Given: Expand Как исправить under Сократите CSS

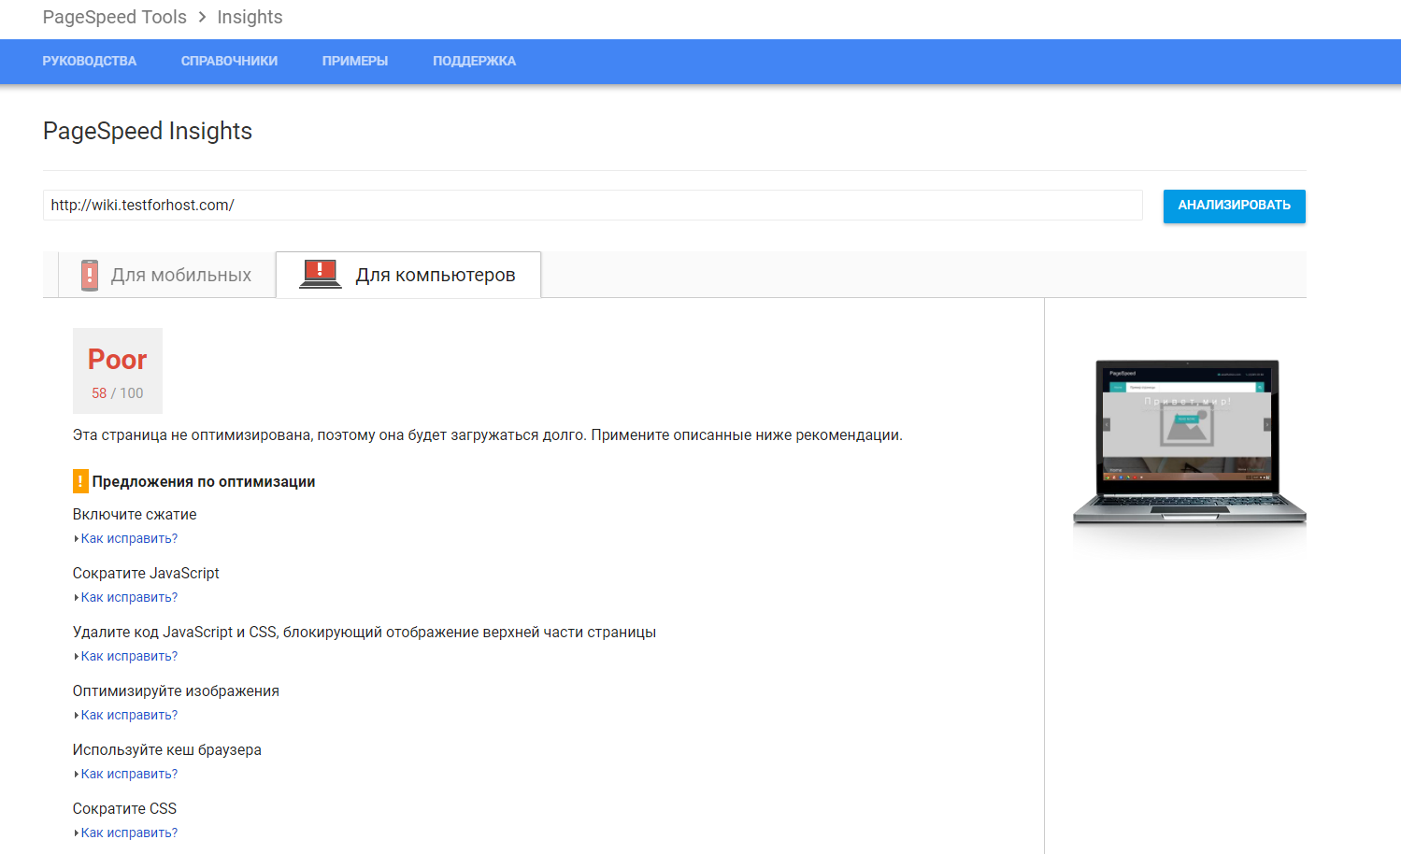Looking at the screenshot, I should pyautogui.click(x=129, y=833).
